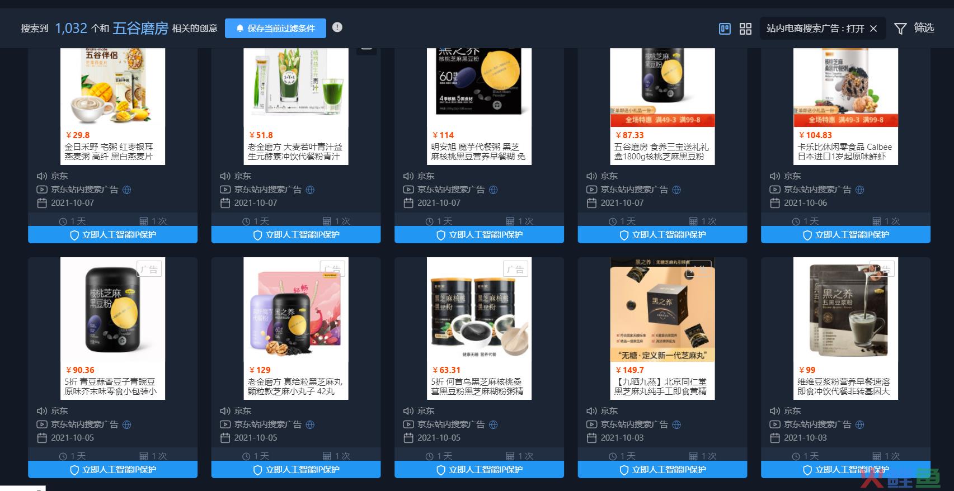Click the funnel filter icon
This screenshot has height=491, width=954.
point(900,29)
